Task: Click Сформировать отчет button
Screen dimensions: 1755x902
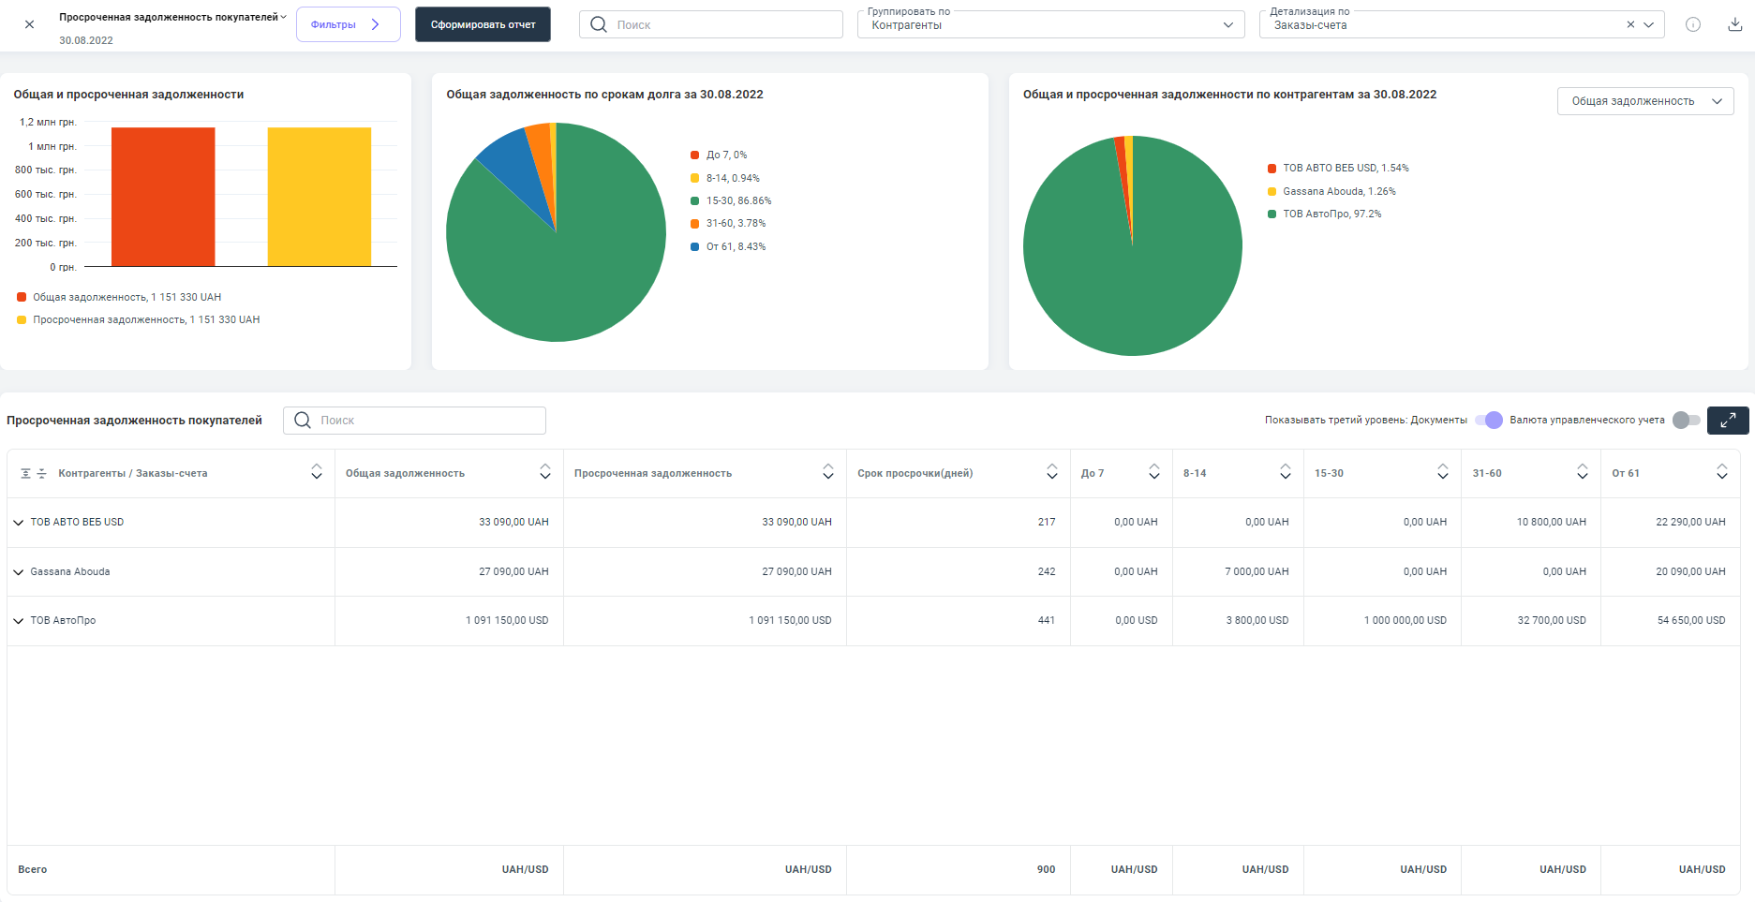Action: 483,24
